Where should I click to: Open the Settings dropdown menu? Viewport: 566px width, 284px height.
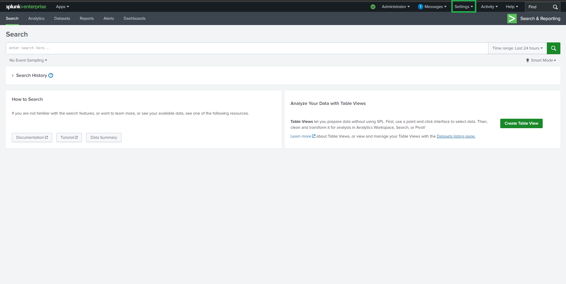[464, 7]
